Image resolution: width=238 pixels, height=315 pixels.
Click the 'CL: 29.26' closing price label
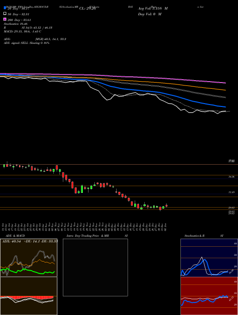click(x=88, y=9)
